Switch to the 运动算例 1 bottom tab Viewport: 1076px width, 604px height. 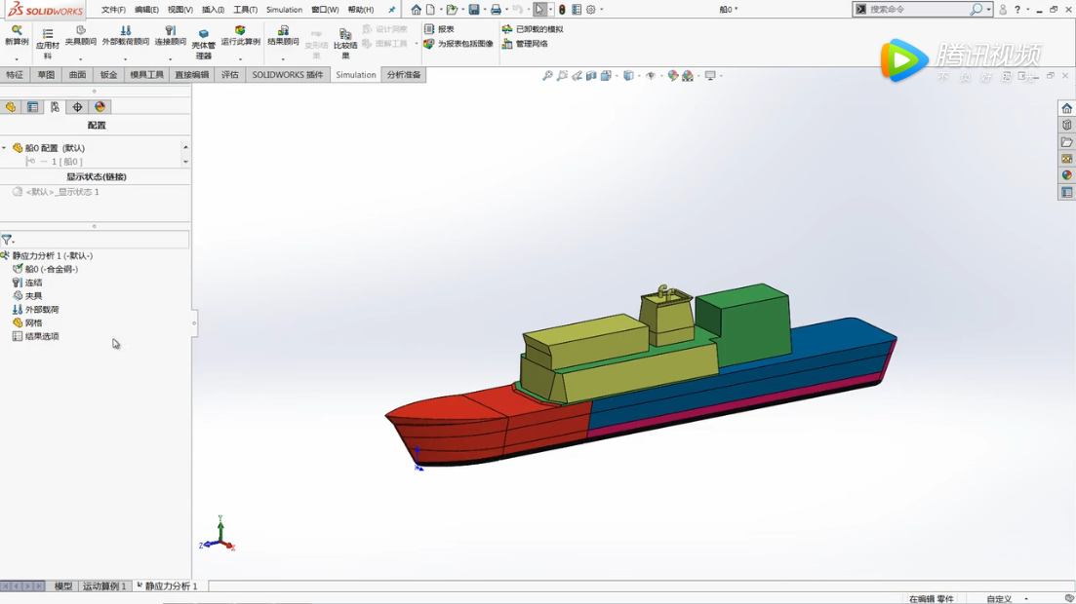(x=104, y=586)
